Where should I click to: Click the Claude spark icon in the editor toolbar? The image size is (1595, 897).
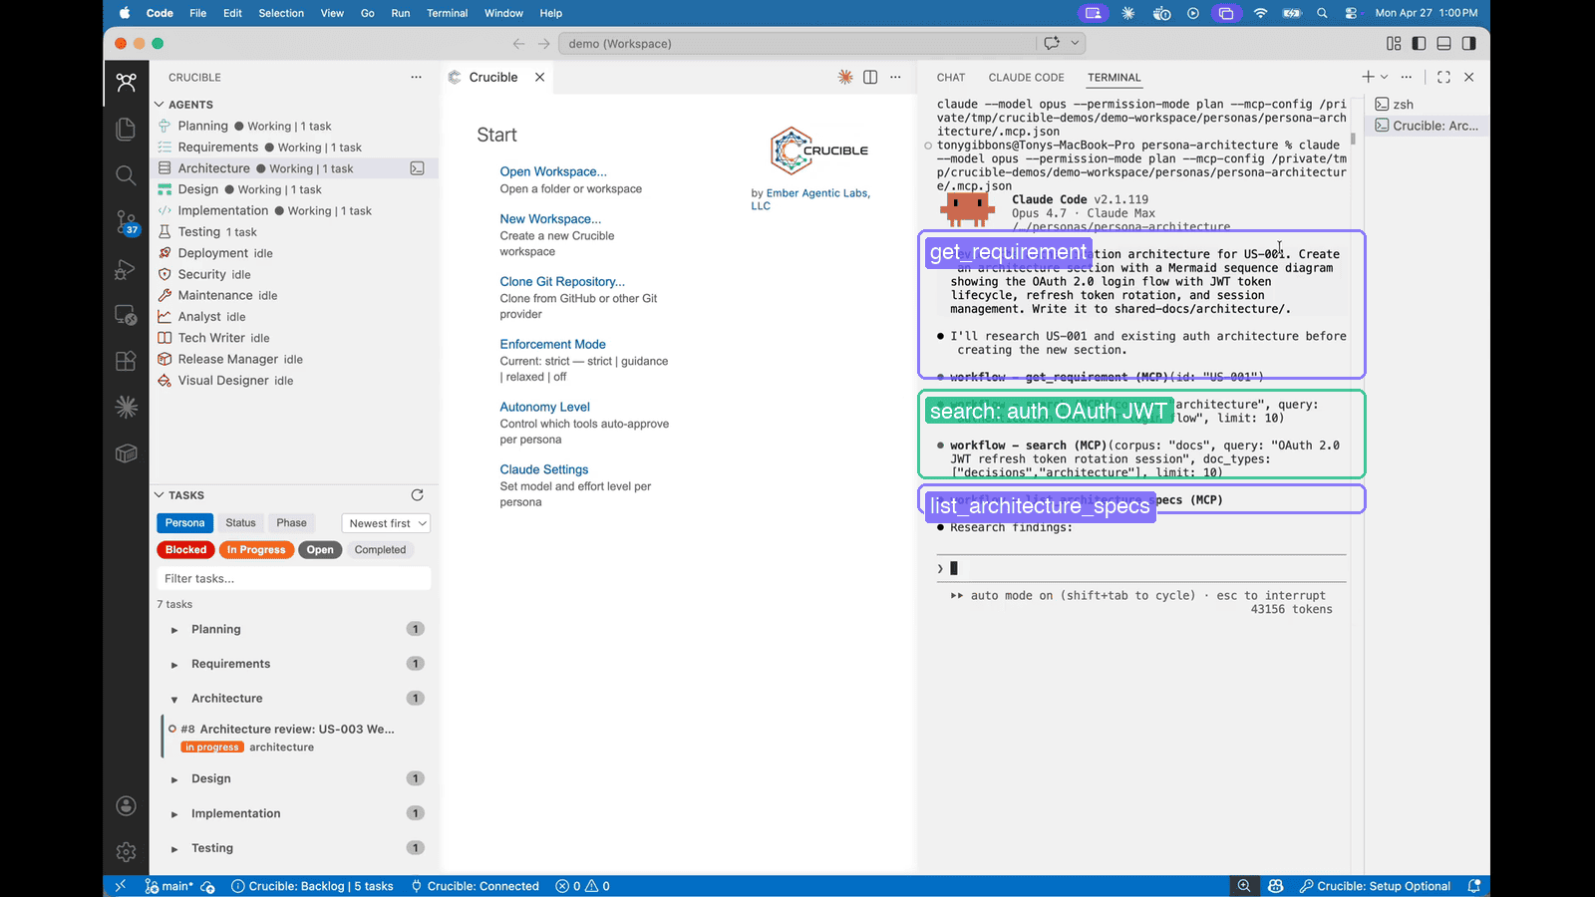845,77
